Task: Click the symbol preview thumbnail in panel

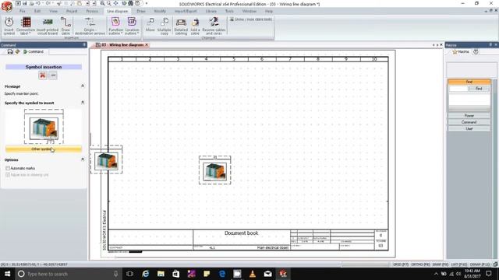Action: (x=44, y=128)
